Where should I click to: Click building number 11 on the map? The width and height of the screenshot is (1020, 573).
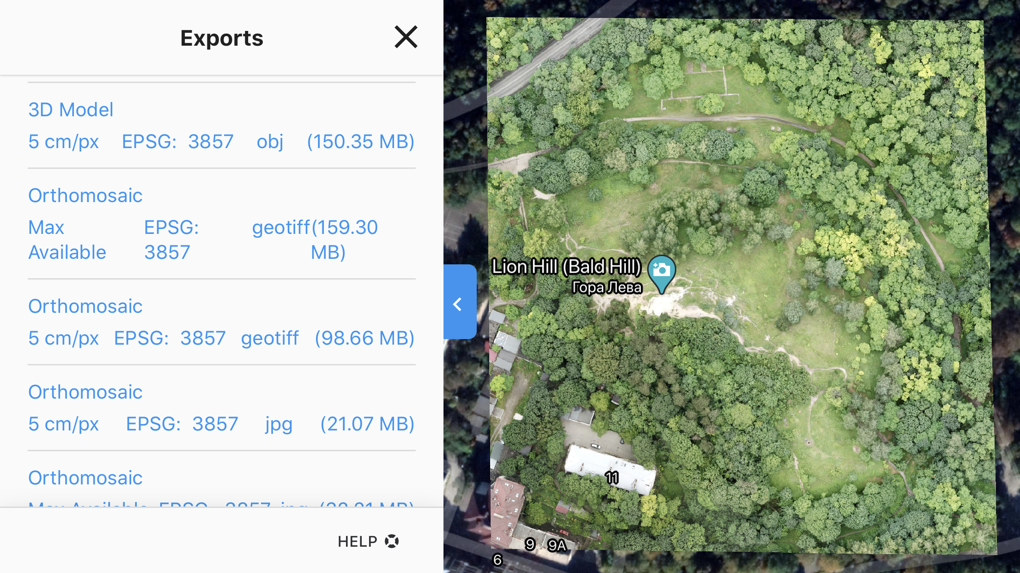click(612, 477)
